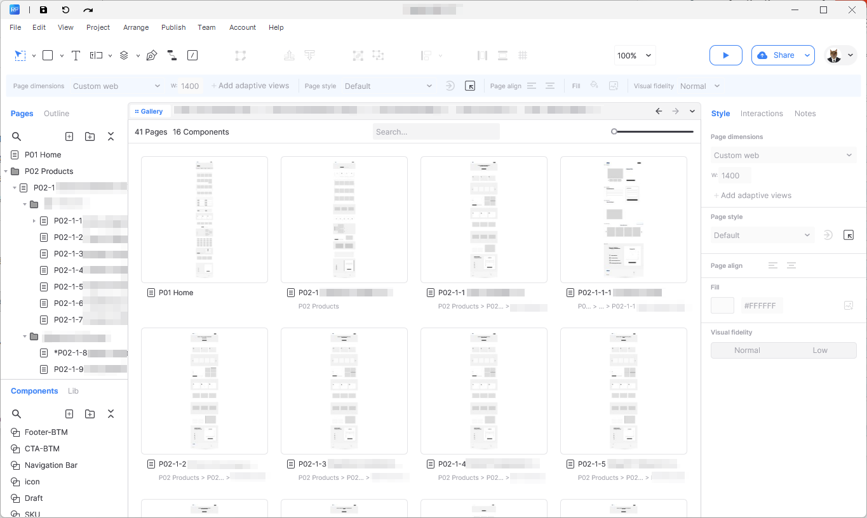Select the Connector tool
Viewport: 867px width, 518px height.
coord(171,56)
